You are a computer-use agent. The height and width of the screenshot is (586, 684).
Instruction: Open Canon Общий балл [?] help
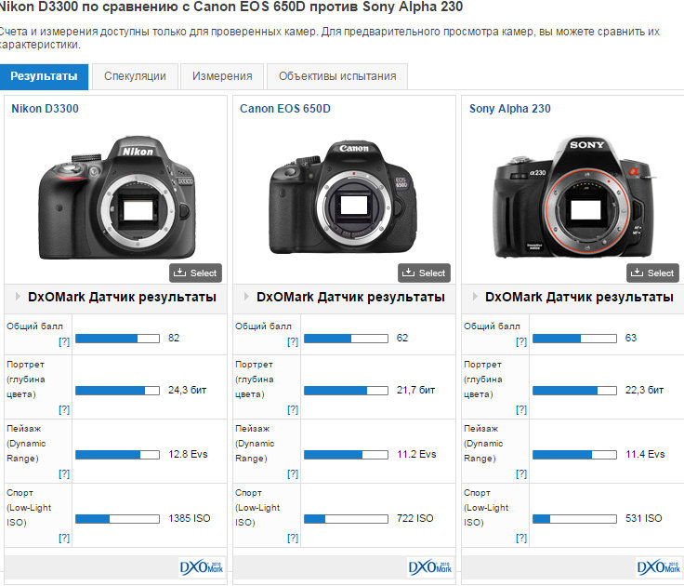(x=293, y=342)
